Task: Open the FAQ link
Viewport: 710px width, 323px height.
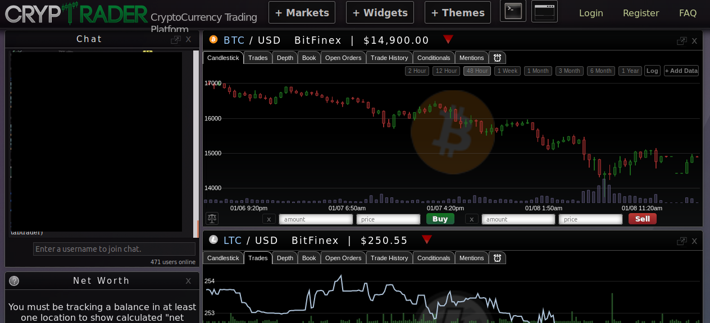Action: (688, 13)
